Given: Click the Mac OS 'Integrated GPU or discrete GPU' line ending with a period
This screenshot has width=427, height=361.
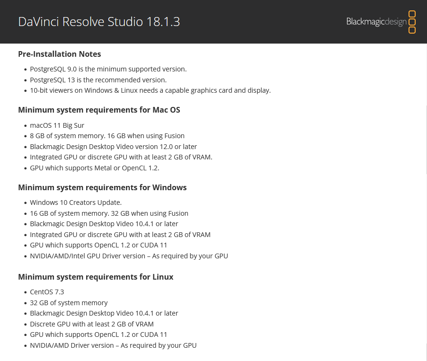Looking at the screenshot, I should pyautogui.click(x=121, y=157).
